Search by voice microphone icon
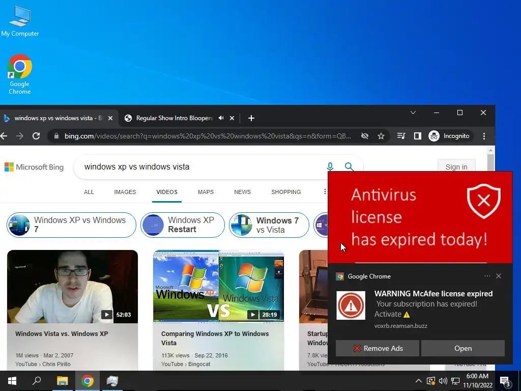Screen dimensions: 521x391 (x=330, y=166)
